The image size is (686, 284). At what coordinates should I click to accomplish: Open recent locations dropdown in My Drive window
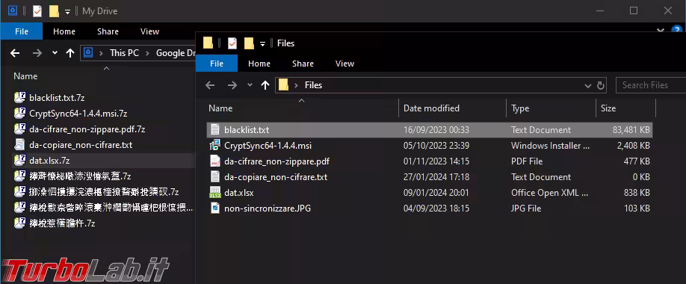[55, 53]
